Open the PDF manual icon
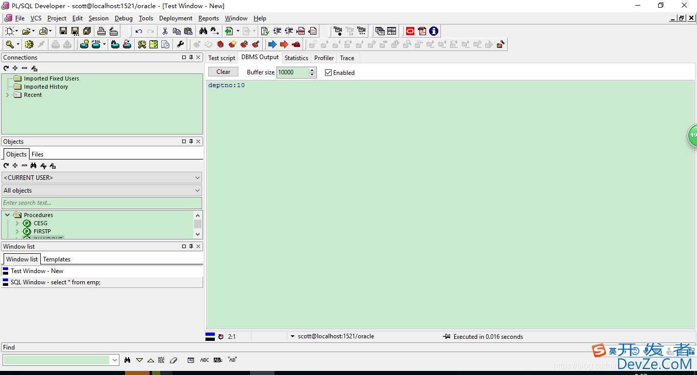Image resolution: width=697 pixels, height=375 pixels. tap(422, 31)
